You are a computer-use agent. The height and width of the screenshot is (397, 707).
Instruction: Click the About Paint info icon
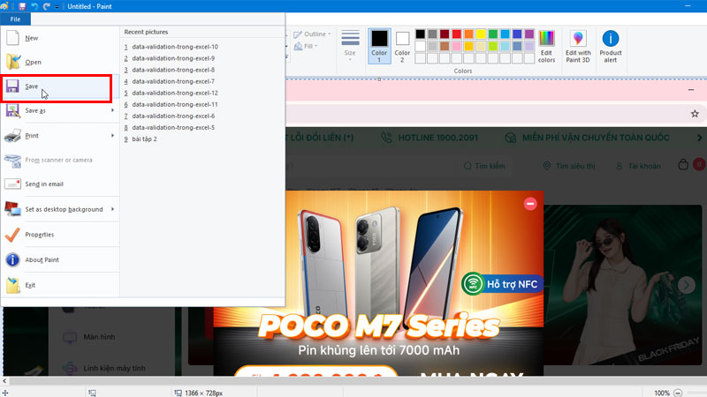tap(13, 259)
